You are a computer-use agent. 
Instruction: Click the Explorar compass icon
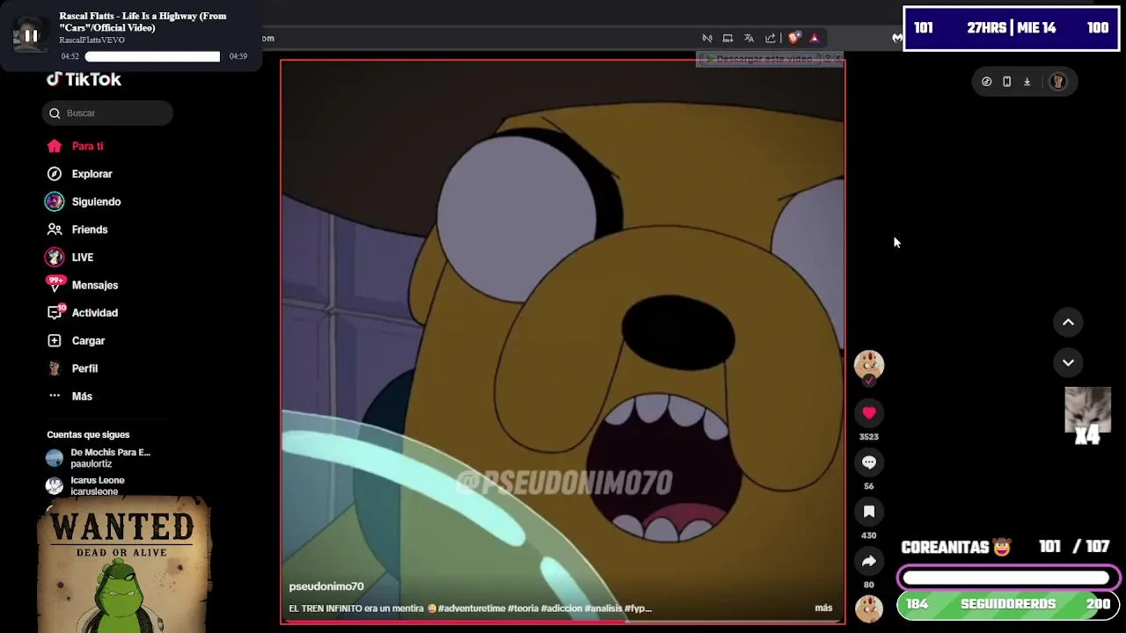coord(55,174)
